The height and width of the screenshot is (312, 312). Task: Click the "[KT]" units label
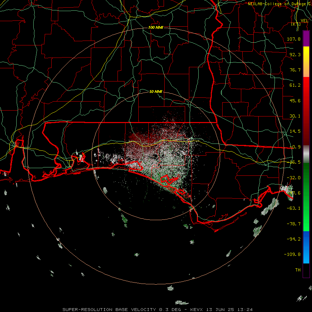pyautogui.click(x=296, y=24)
